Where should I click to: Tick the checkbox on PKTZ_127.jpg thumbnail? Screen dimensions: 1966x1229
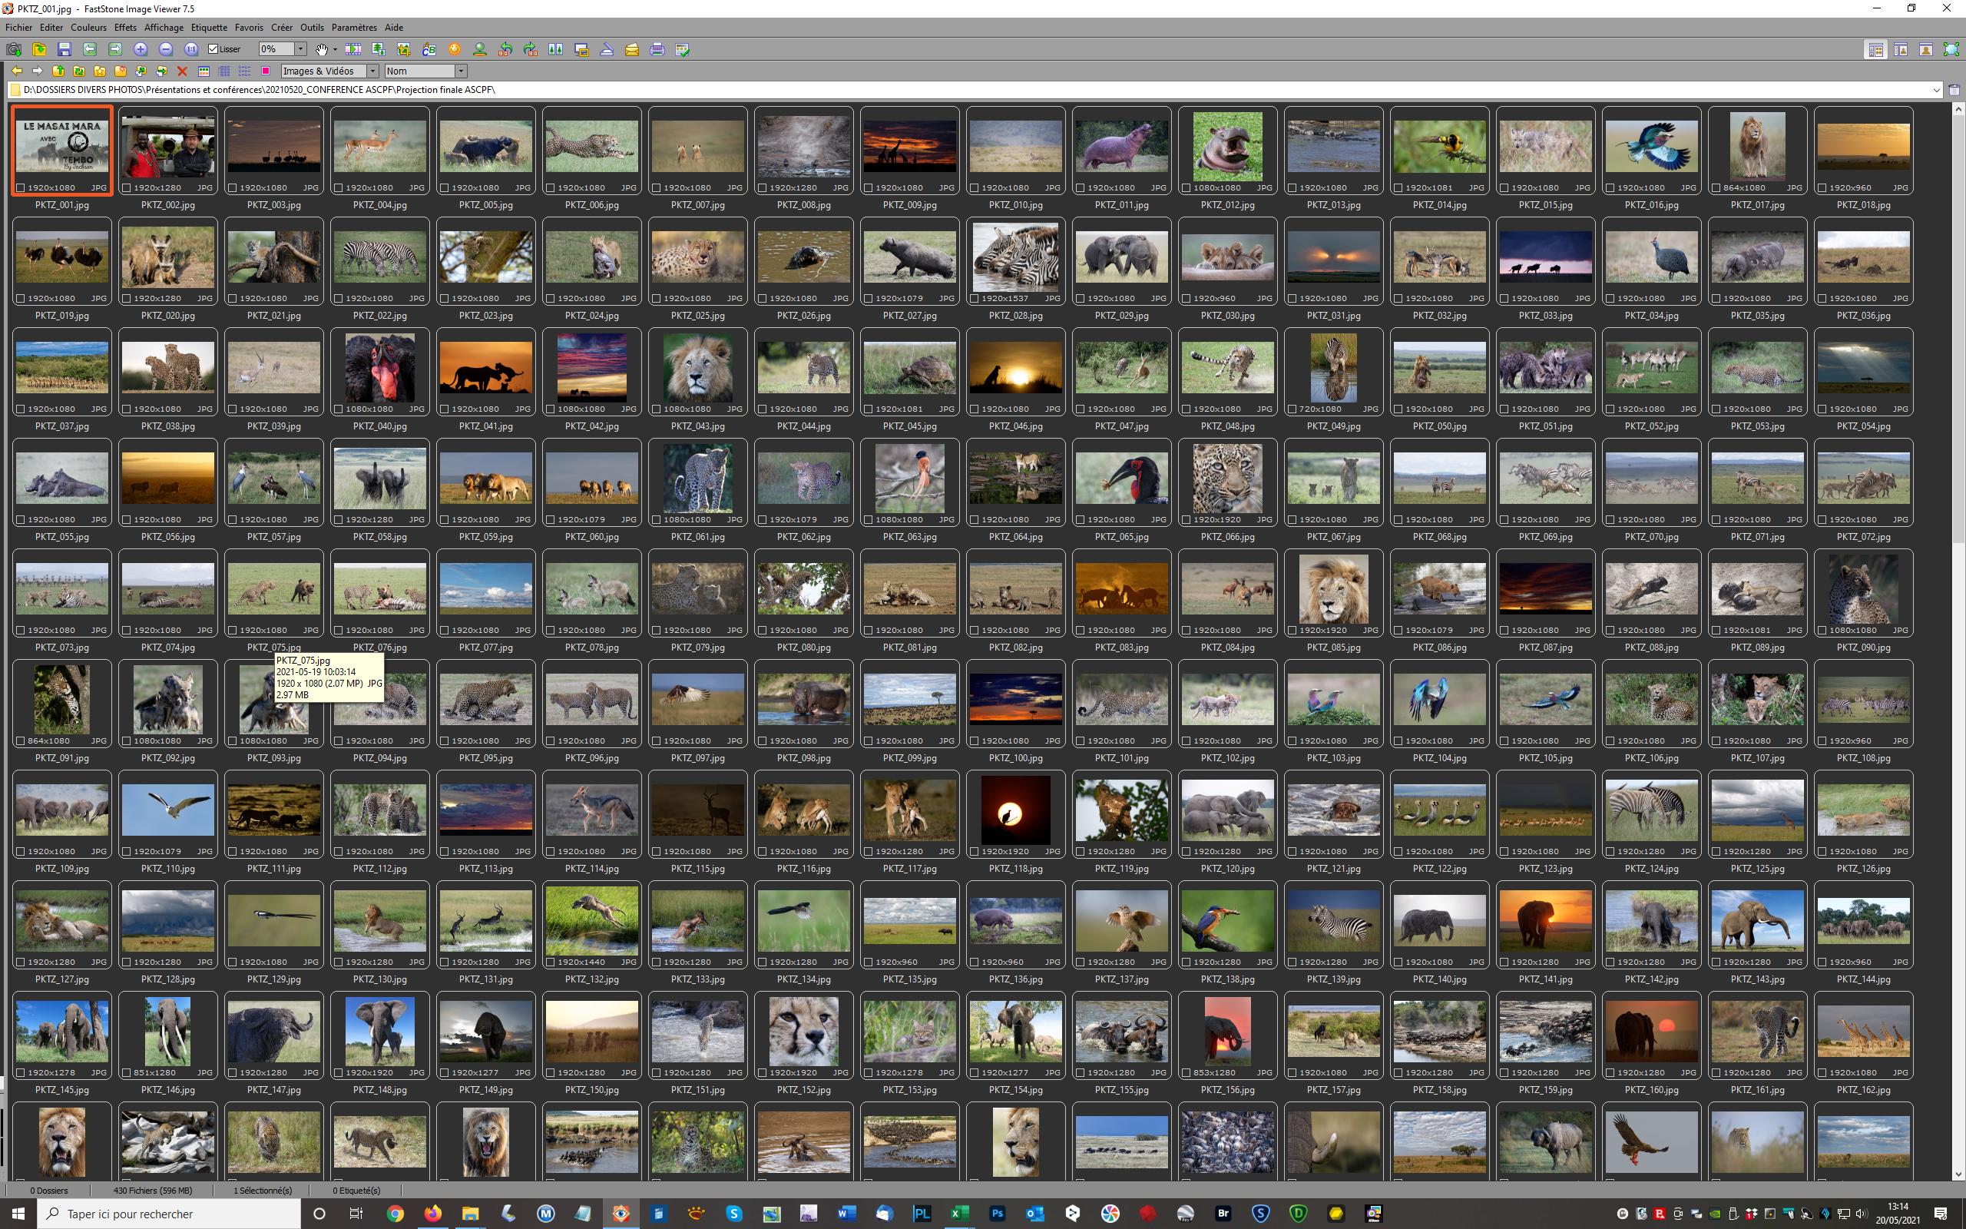pyautogui.click(x=20, y=962)
